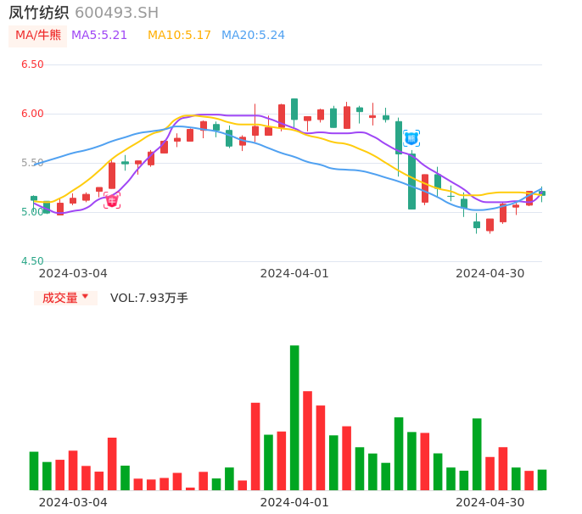Click the 2024-04-01 date under volume chart
582x514 pixels.
click(x=294, y=502)
